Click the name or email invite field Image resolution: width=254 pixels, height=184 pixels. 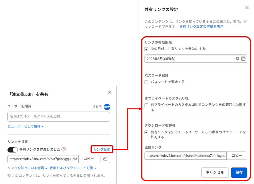[59, 116]
